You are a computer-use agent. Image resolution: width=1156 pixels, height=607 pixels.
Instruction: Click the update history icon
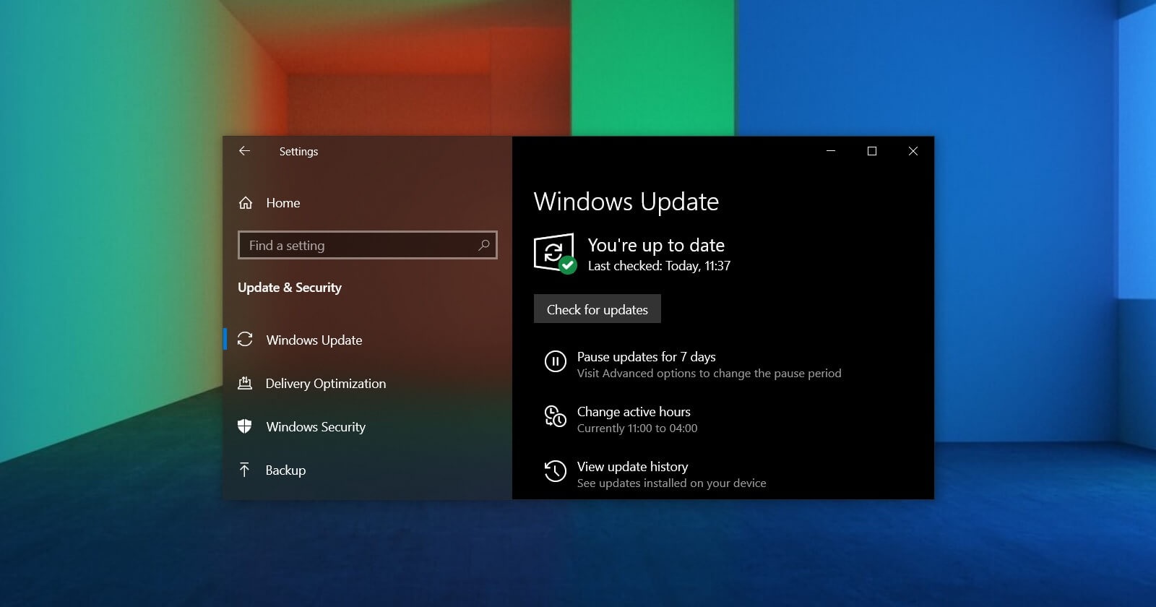tap(555, 471)
